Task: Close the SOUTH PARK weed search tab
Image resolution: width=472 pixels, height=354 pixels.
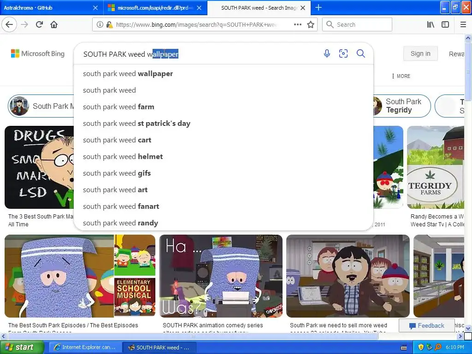Action: coord(303,8)
